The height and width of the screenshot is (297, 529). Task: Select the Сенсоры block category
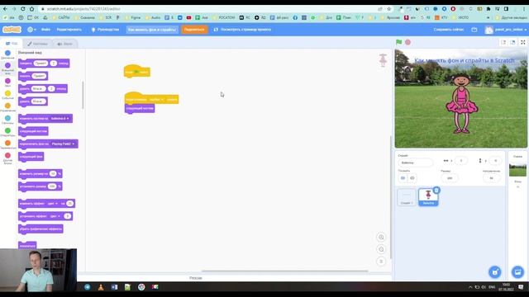coord(7,120)
